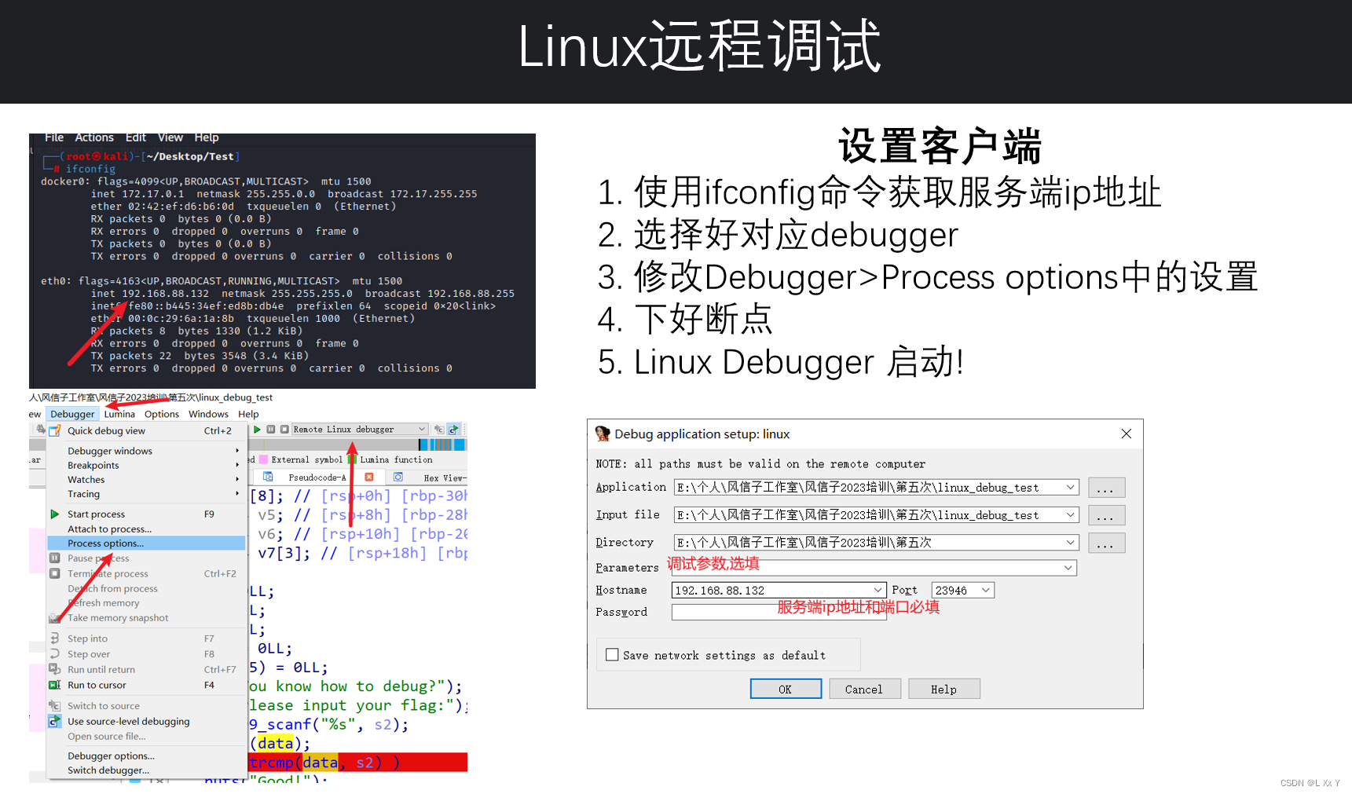The height and width of the screenshot is (794, 1352).
Task: Browse for Input file with its ... button
Action: [1105, 515]
